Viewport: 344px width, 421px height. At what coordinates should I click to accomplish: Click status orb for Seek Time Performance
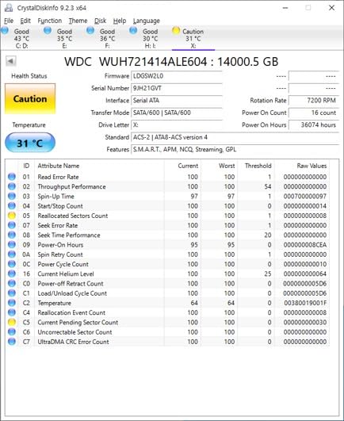coord(12,235)
